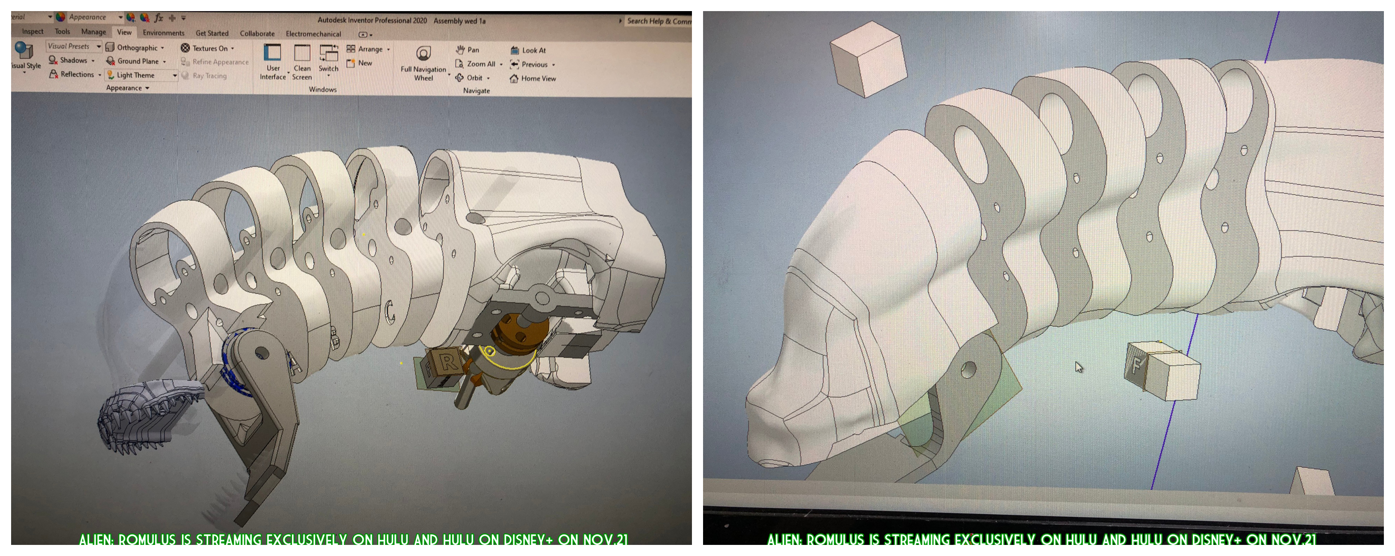
Task: Open the Zoom All dropdown arrow
Action: (501, 64)
